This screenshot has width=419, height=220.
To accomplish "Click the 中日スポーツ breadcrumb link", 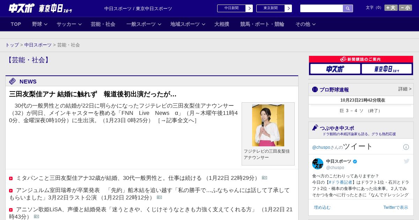I will tap(38, 45).
